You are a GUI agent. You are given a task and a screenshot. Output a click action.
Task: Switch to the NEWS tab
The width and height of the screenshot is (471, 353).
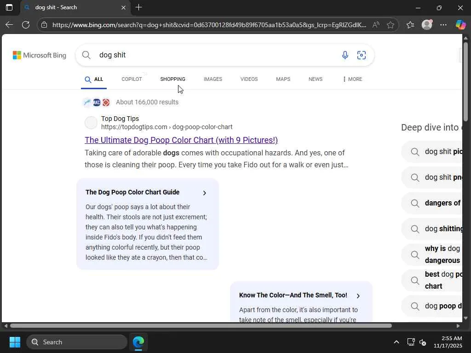coord(316,79)
